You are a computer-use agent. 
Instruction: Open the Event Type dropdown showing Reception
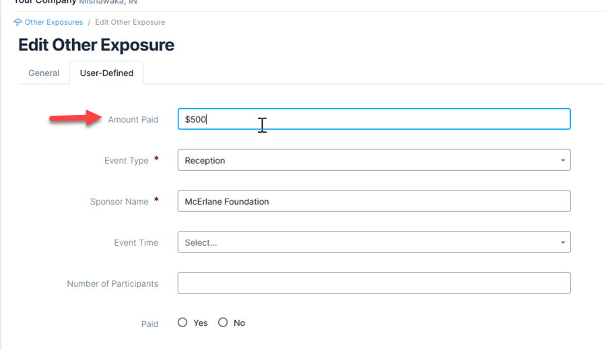[374, 160]
